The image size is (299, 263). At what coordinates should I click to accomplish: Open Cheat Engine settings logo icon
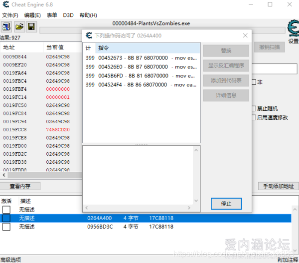point(293,28)
